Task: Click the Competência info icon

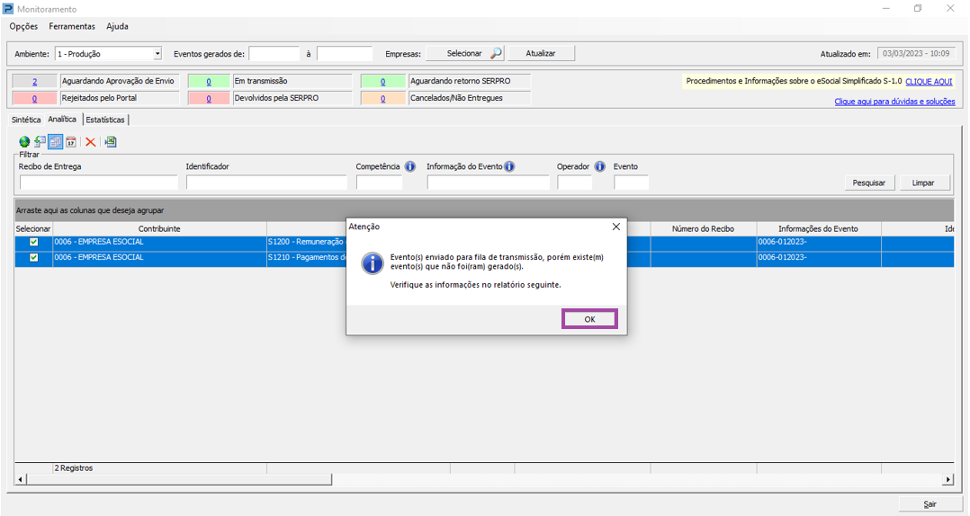Action: pyautogui.click(x=409, y=166)
